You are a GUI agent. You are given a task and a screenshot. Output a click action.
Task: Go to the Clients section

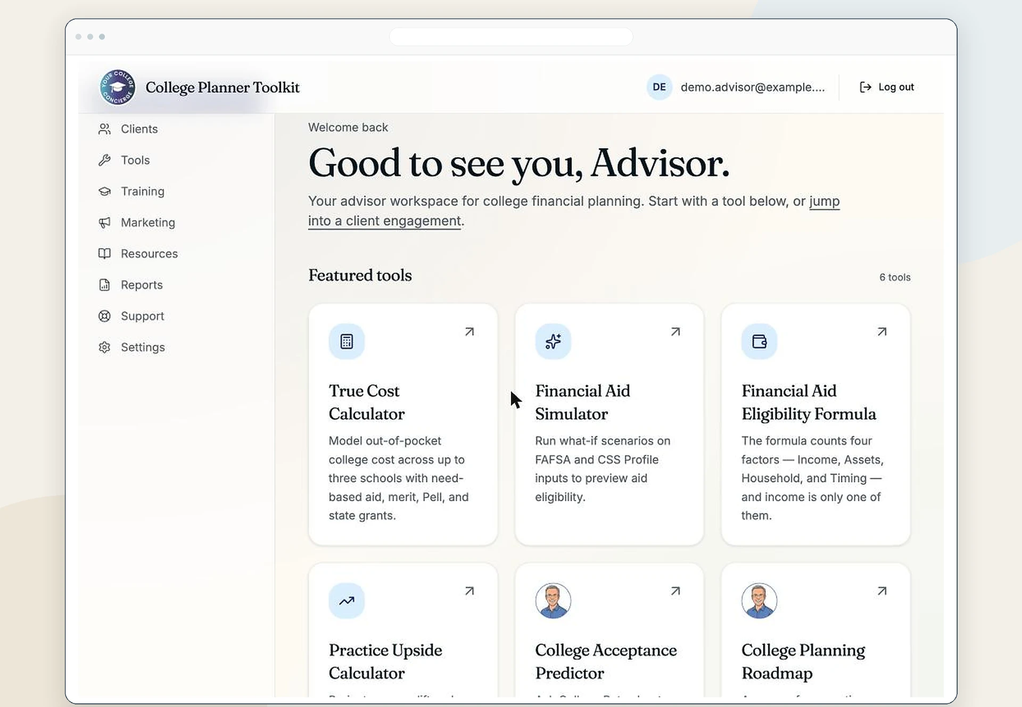click(139, 129)
